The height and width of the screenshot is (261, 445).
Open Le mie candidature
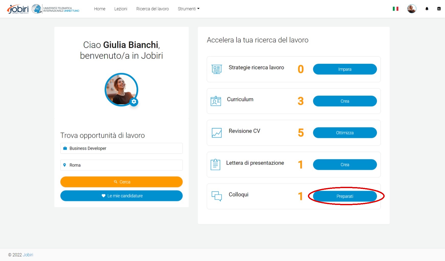pyautogui.click(x=121, y=196)
